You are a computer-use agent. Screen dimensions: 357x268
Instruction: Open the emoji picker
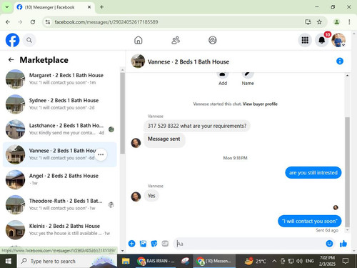tap(329, 244)
